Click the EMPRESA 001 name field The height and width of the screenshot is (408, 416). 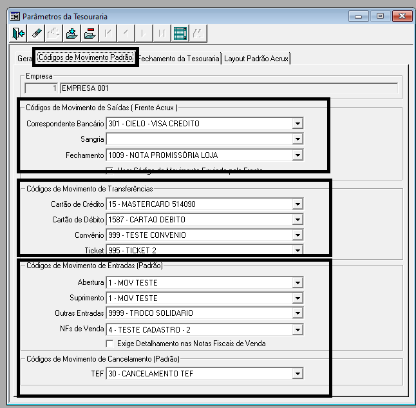tap(229, 88)
